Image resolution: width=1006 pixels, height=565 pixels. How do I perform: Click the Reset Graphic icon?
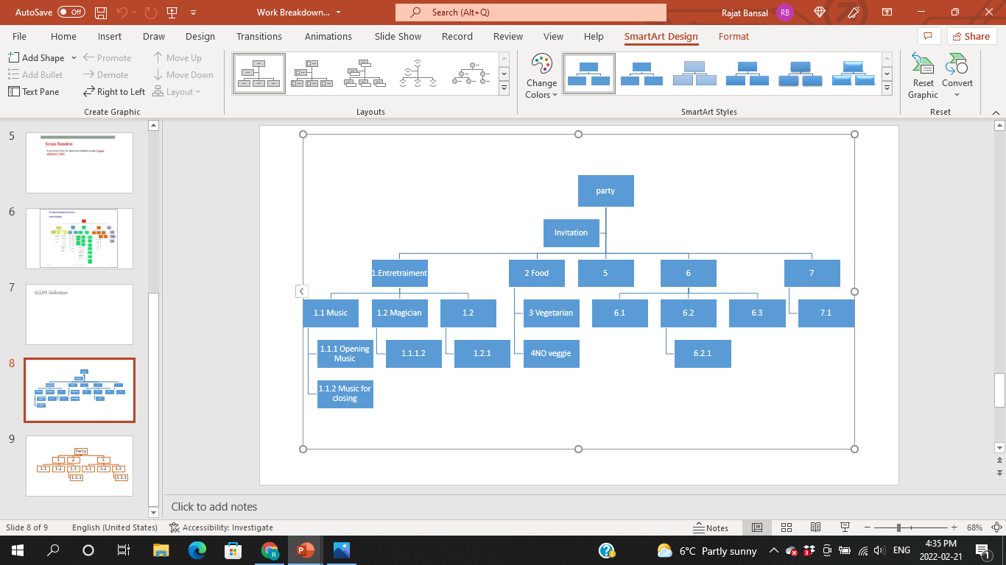(923, 74)
